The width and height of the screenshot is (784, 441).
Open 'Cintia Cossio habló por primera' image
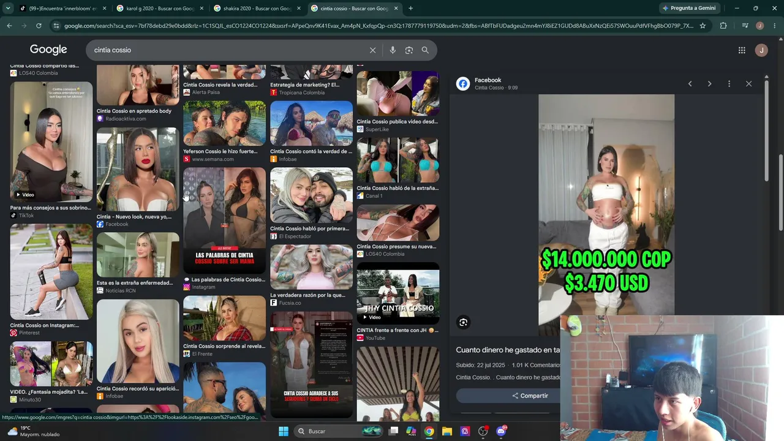311,196
